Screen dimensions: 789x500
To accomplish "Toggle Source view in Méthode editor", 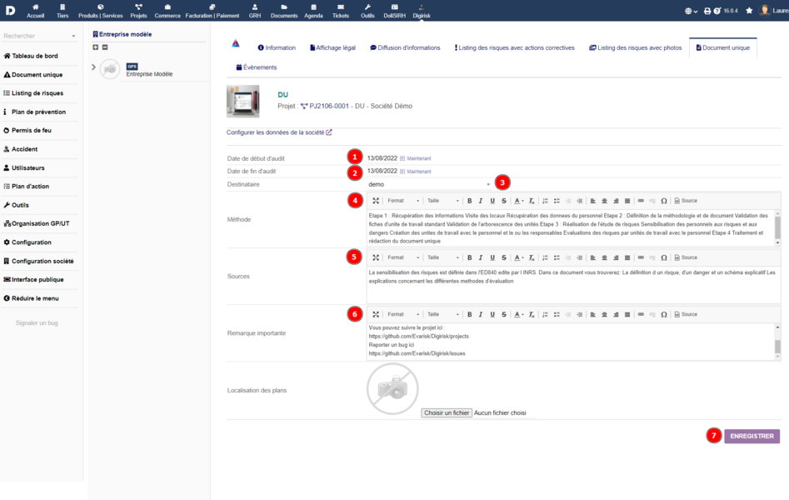I will 686,201.
